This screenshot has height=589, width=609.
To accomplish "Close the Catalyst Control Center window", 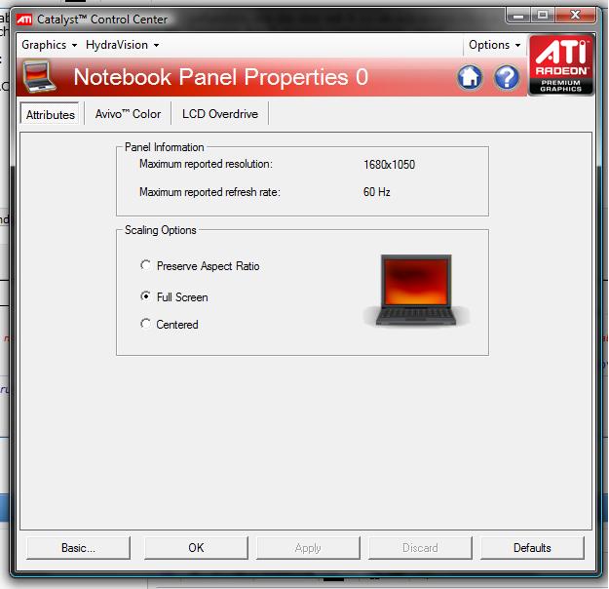I will point(575,16).
